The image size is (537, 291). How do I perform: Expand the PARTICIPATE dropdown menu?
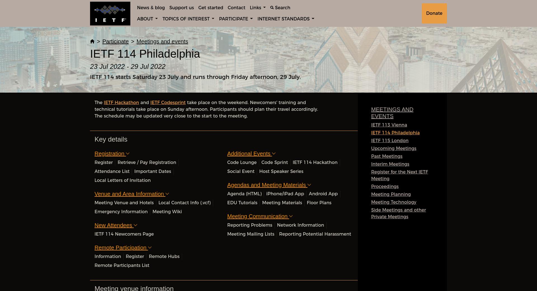(236, 19)
